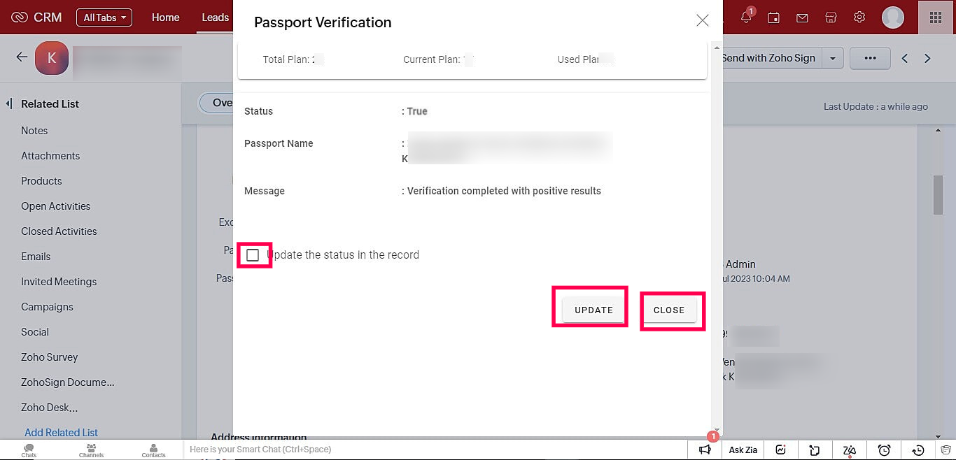
Task: Click the Add Related List link
Action: tap(61, 433)
